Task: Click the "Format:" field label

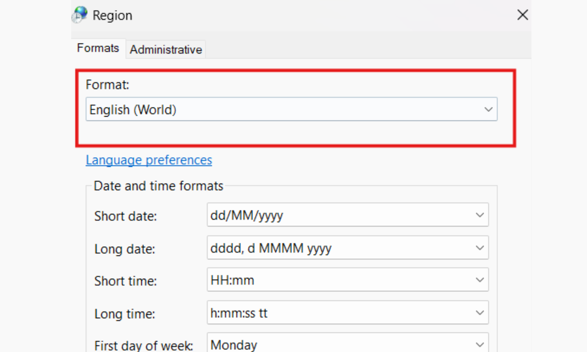Action: (x=107, y=85)
